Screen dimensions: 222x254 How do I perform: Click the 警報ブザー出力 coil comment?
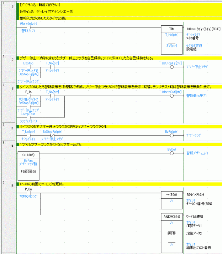click(197, 153)
